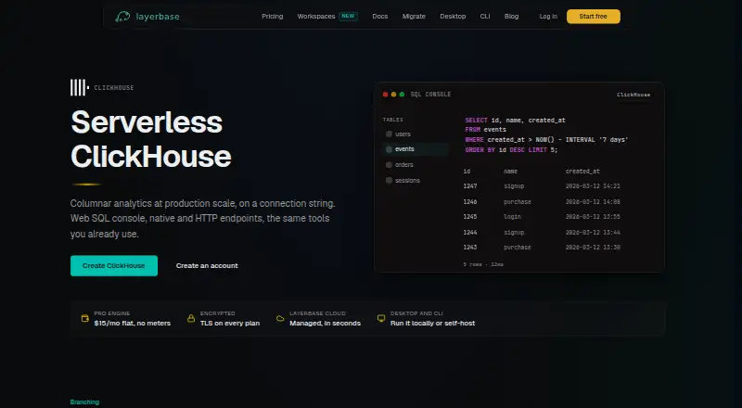Click the Serverless ClickHouse headline
This screenshot has width=742, height=408.
[x=151, y=139]
